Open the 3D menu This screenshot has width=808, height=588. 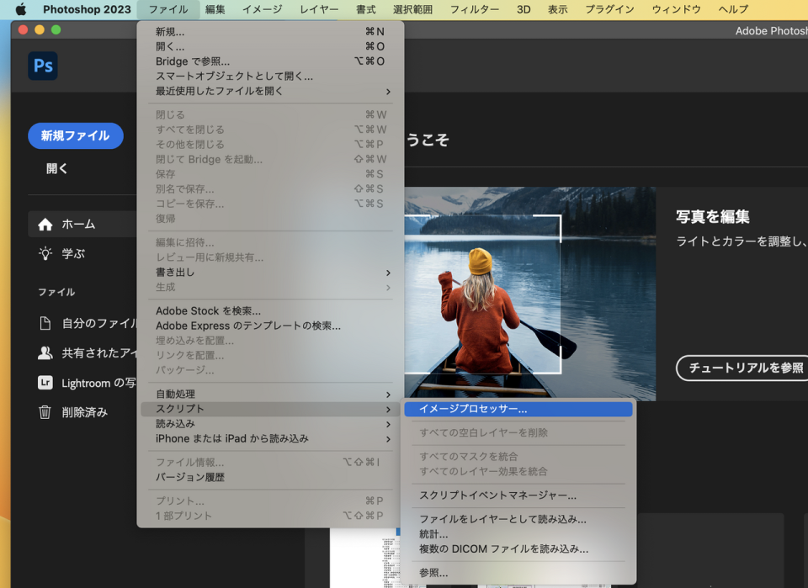pyautogui.click(x=524, y=9)
